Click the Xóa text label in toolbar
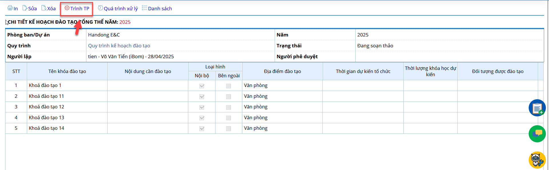The width and height of the screenshot is (549, 170). tap(51, 9)
